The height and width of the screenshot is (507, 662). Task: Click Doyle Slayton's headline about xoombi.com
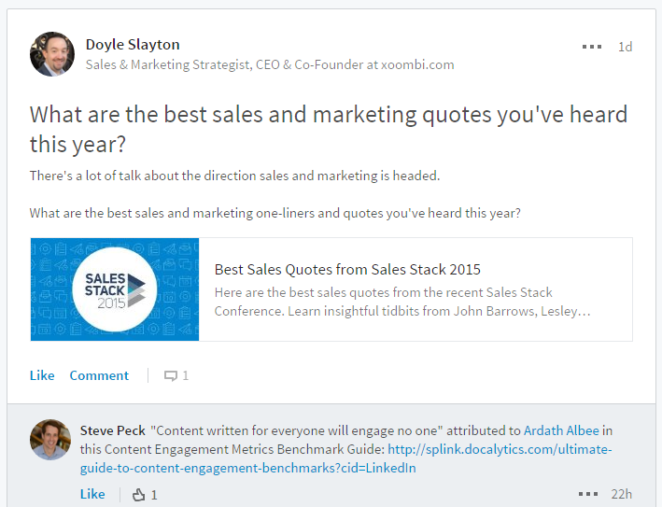[270, 64]
